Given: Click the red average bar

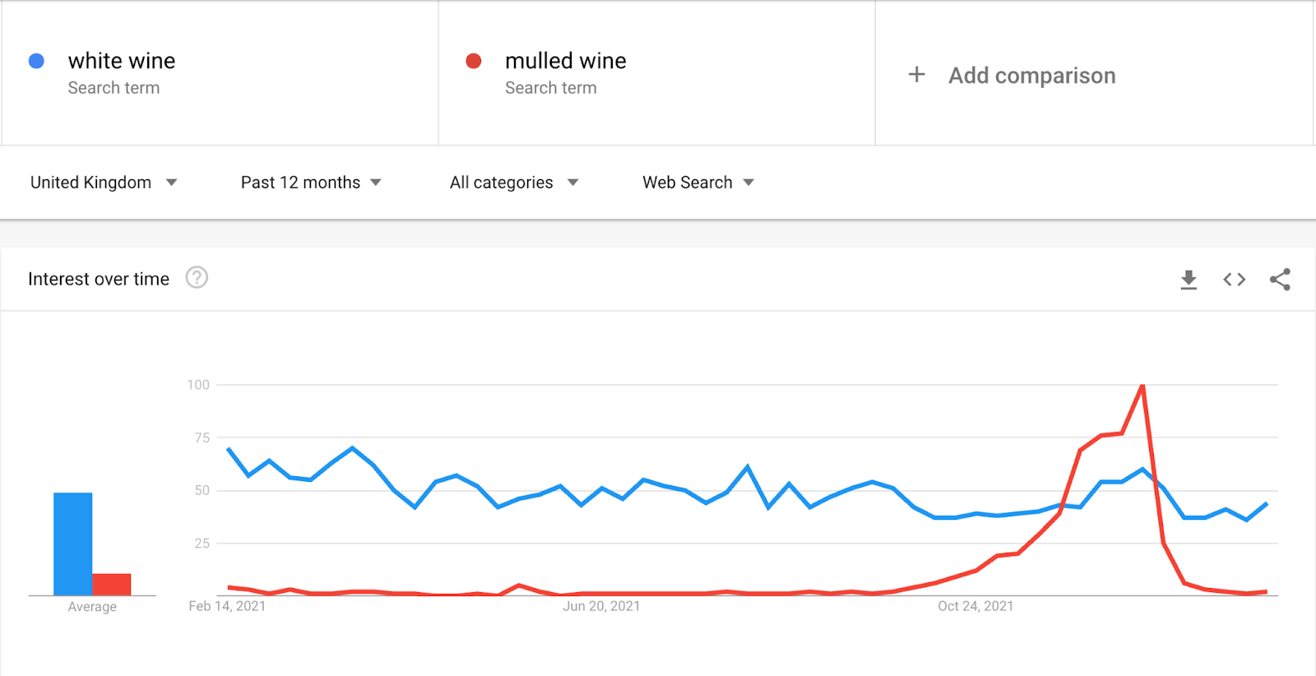Looking at the screenshot, I should click(x=111, y=584).
